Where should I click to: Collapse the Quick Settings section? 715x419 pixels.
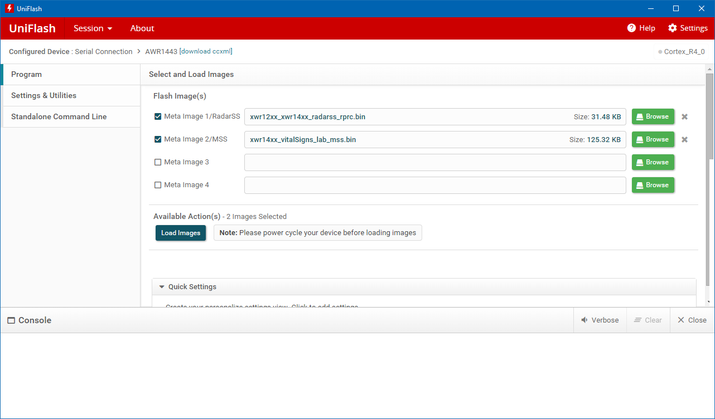162,286
